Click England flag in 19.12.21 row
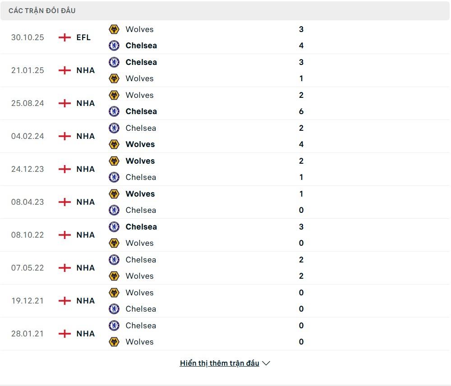The height and width of the screenshot is (386, 451). tap(65, 301)
